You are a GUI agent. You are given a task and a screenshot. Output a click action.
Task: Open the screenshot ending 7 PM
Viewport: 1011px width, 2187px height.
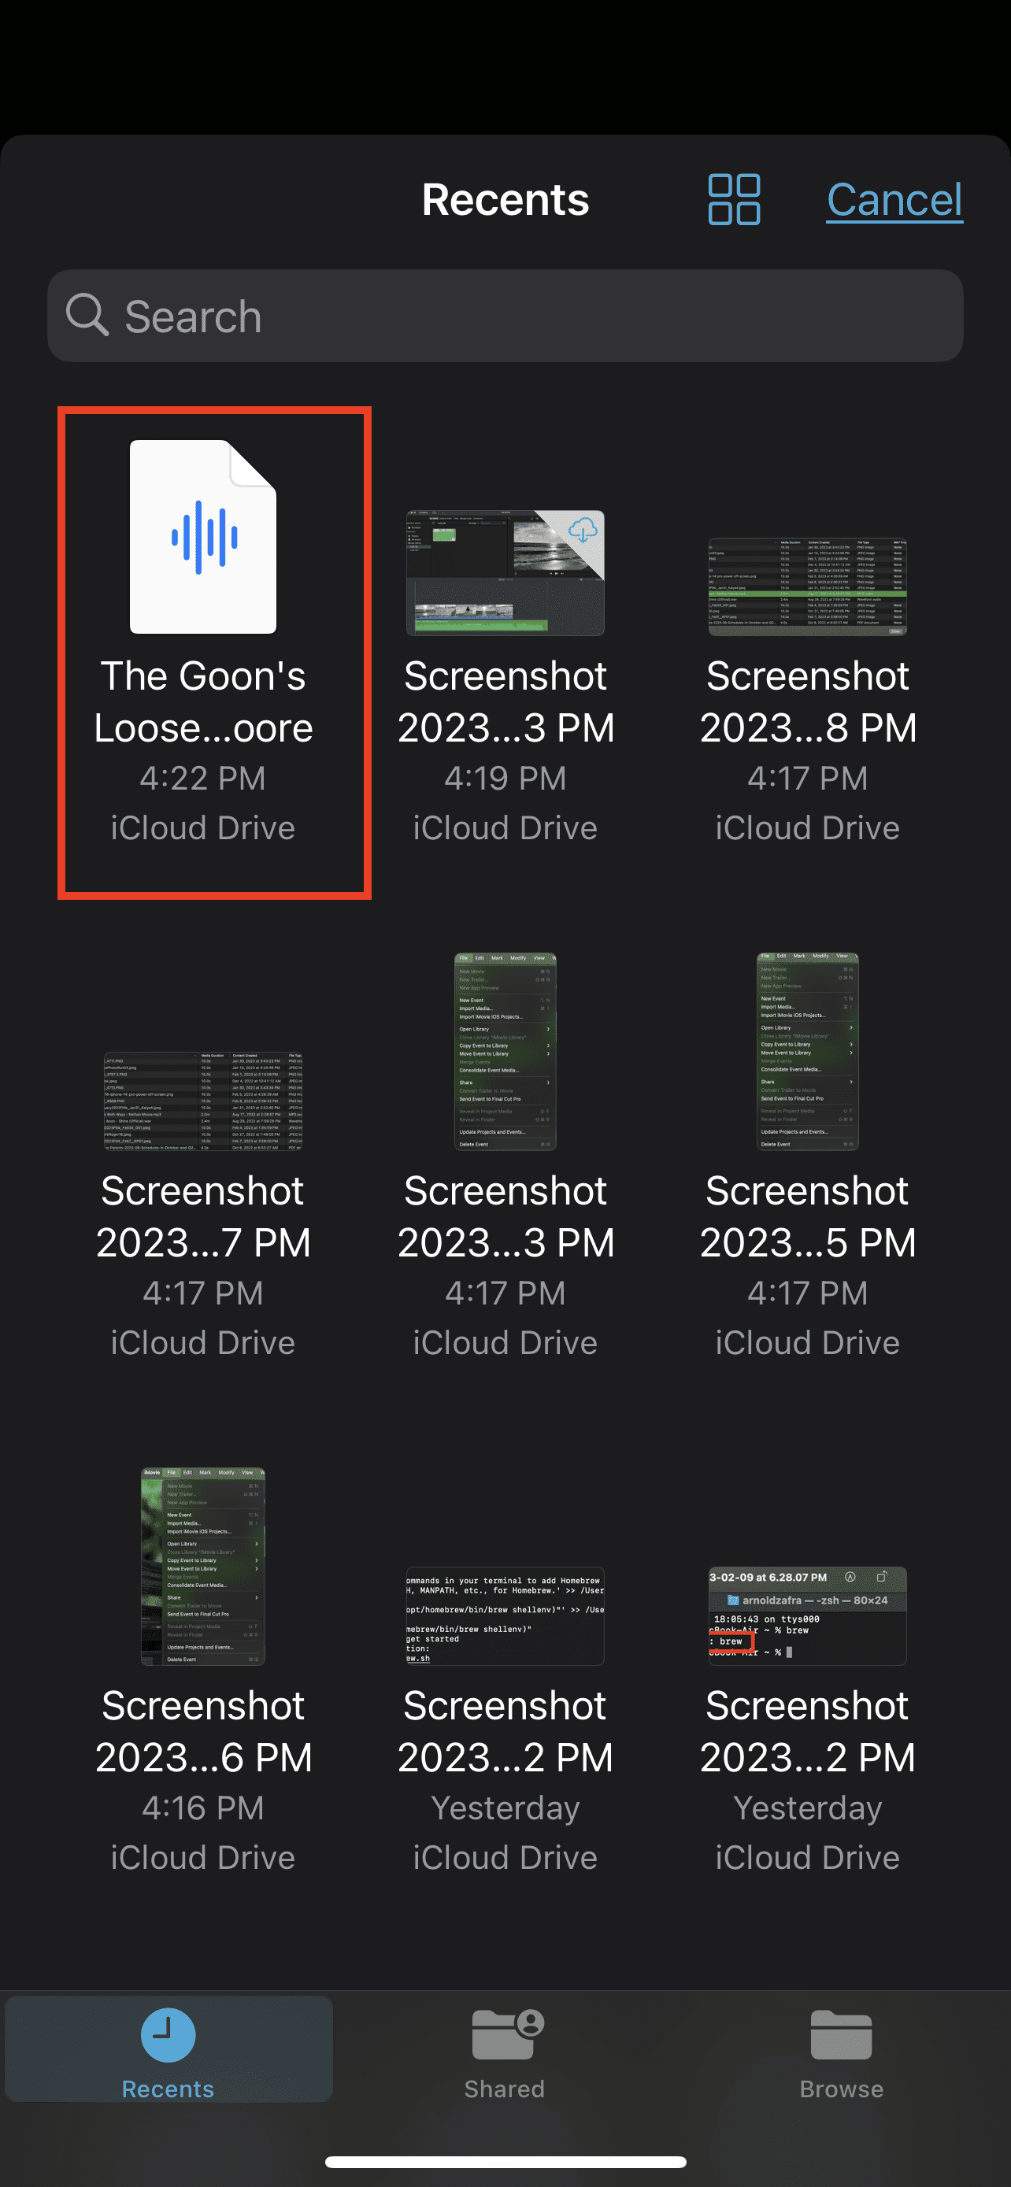click(x=203, y=1101)
